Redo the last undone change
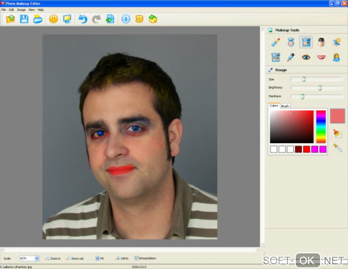 point(96,19)
